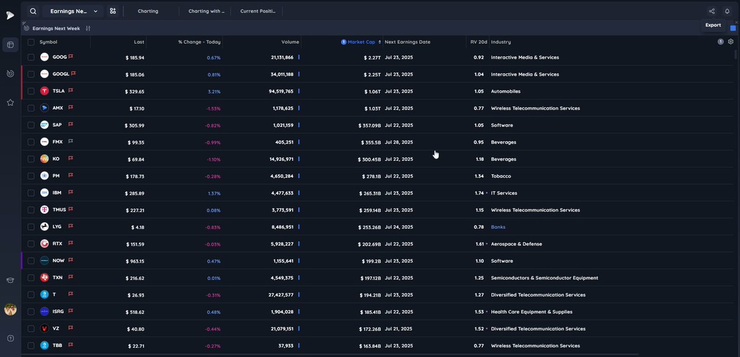Click the 94,519,765 volume cell
The height and width of the screenshot is (357, 740).
(281, 91)
